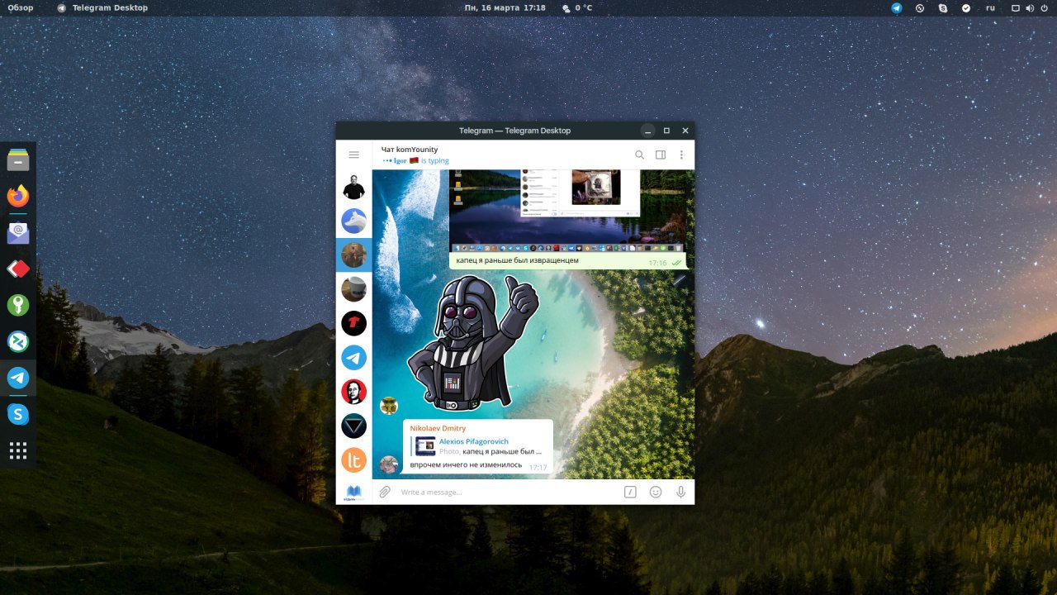The width and height of the screenshot is (1057, 595).
Task: Click the volume speaker icon in top bar
Action: coord(1031,7)
